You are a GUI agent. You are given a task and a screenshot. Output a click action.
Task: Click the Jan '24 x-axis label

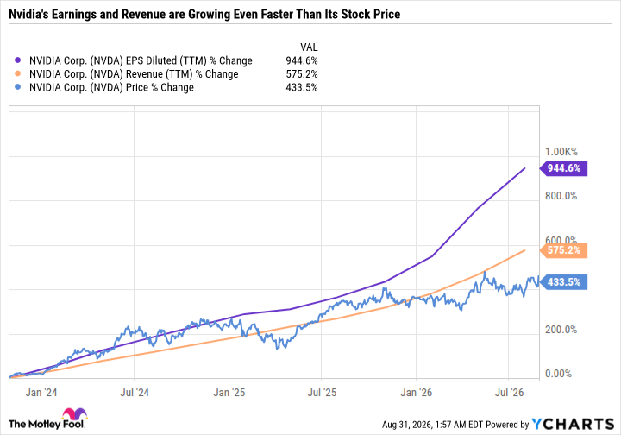(x=41, y=393)
